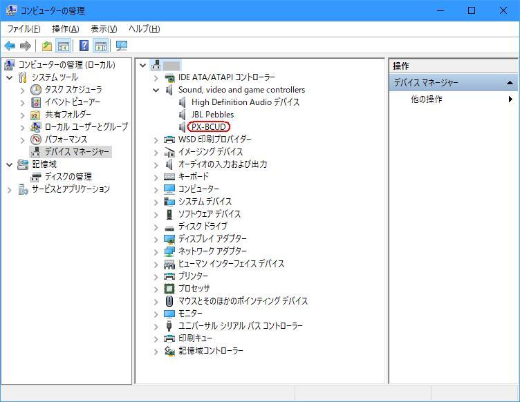Select the JBL Pebbles device

212,115
